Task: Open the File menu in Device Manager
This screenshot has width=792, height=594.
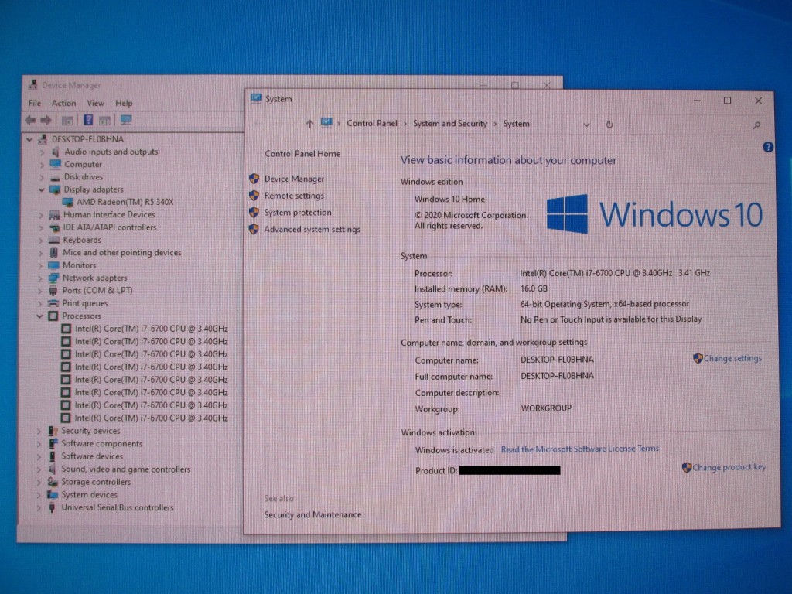Action: (x=35, y=103)
